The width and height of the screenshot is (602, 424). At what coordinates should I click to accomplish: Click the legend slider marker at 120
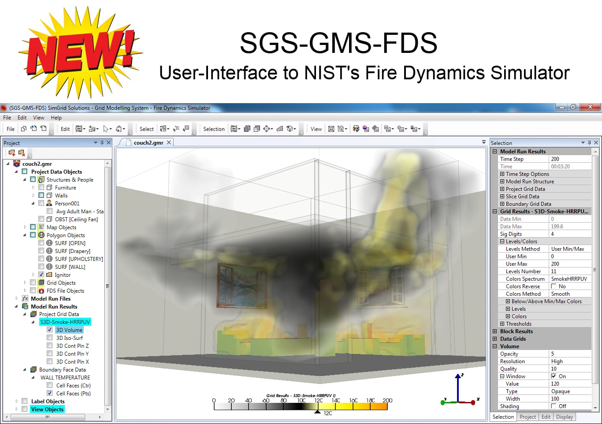317,412
